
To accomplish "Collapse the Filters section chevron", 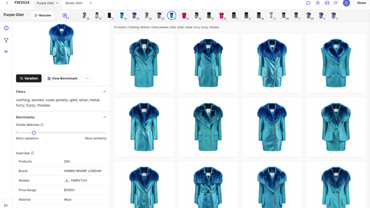I will click(x=105, y=92).
